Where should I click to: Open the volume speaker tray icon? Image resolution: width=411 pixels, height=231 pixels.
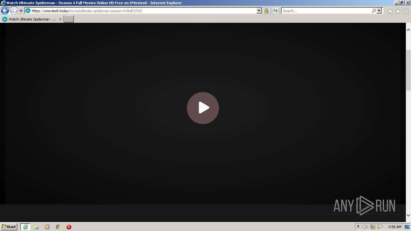click(365, 227)
